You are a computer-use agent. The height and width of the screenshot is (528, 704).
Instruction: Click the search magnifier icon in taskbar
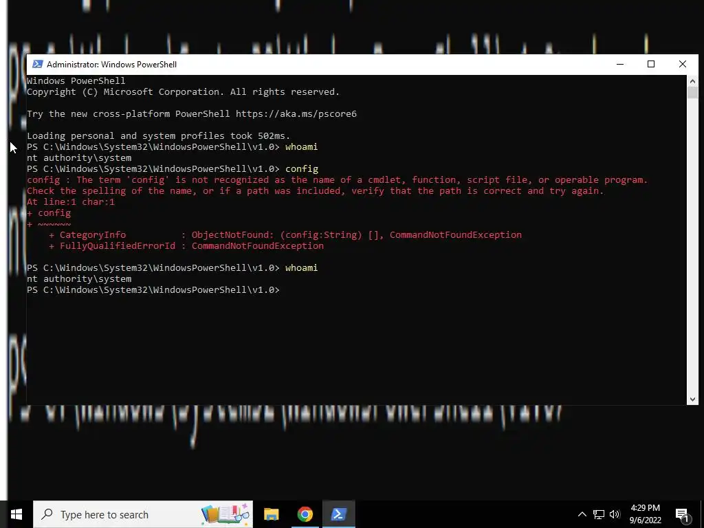tap(47, 514)
